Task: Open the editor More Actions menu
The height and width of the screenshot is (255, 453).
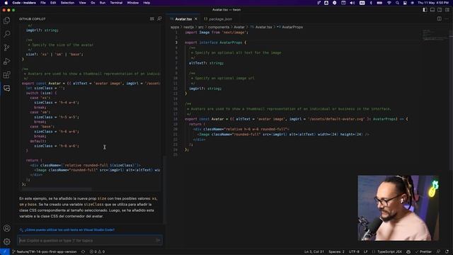Action: coord(447,19)
